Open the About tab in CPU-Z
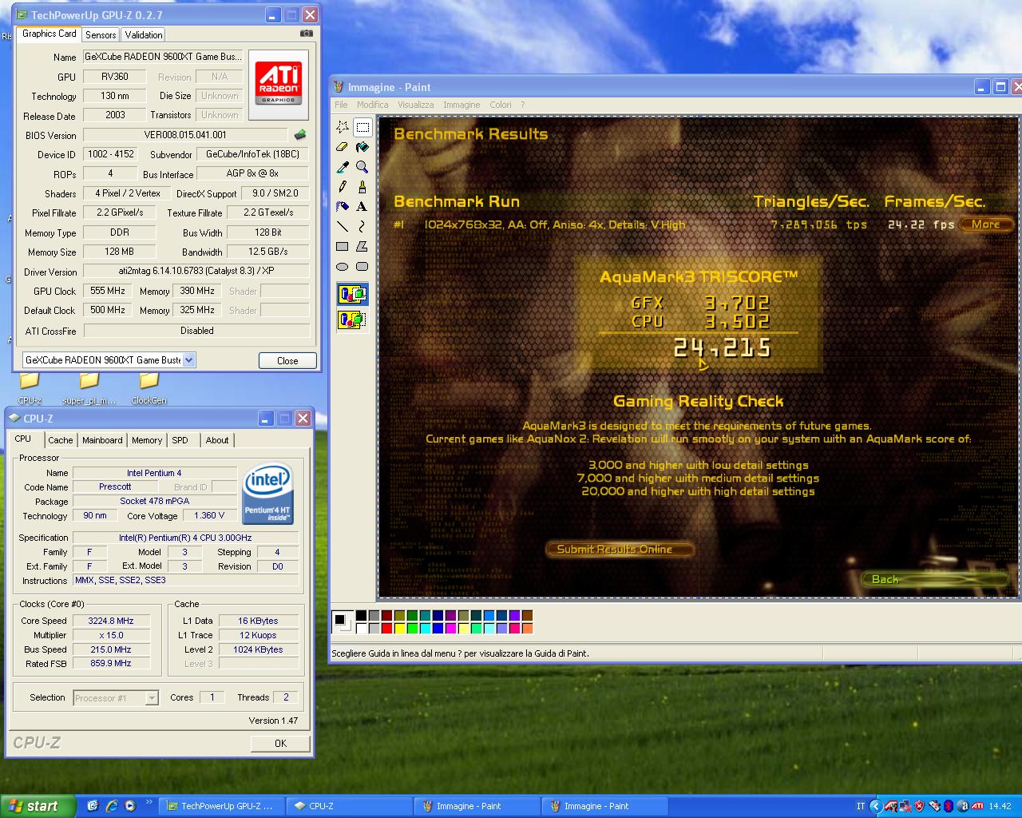Image resolution: width=1022 pixels, height=818 pixels. pos(217,440)
